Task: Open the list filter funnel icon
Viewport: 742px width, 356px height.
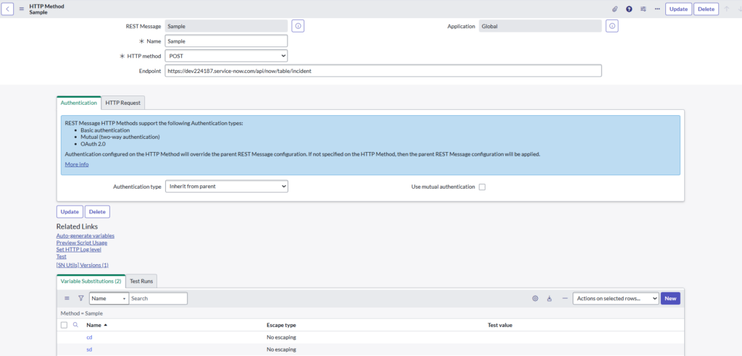Action: 80,298
